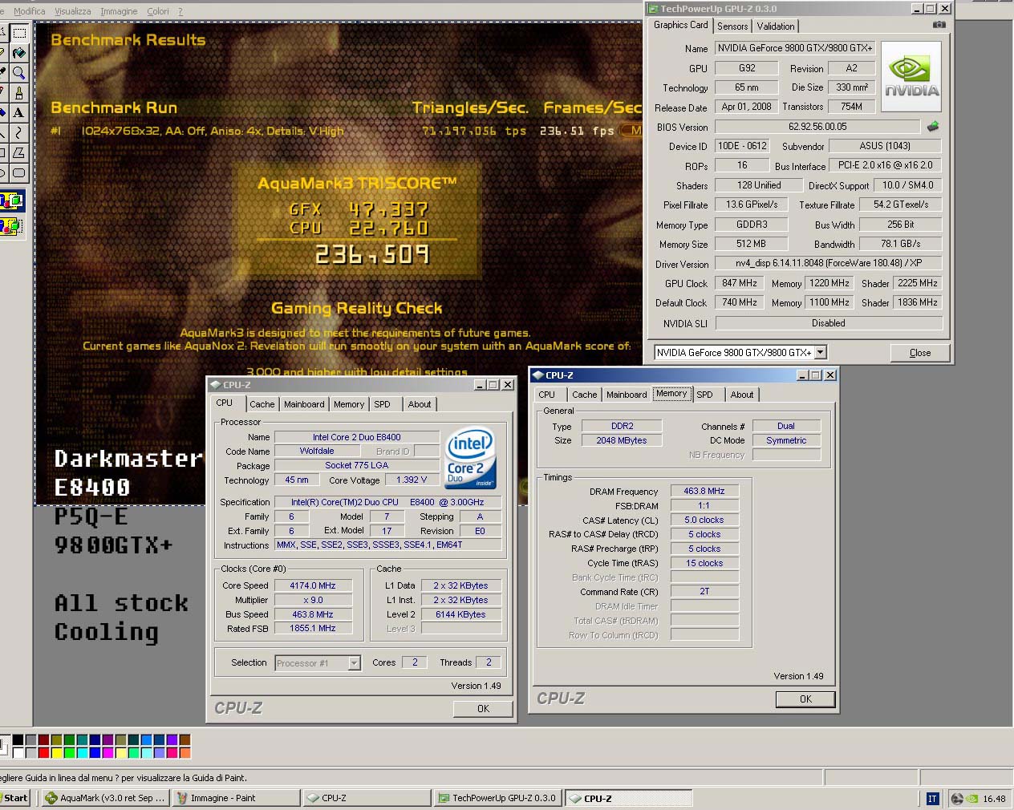Screen dimensions: 1014x810
Task: Pick the red color swatch in palette
Action: click(43, 752)
